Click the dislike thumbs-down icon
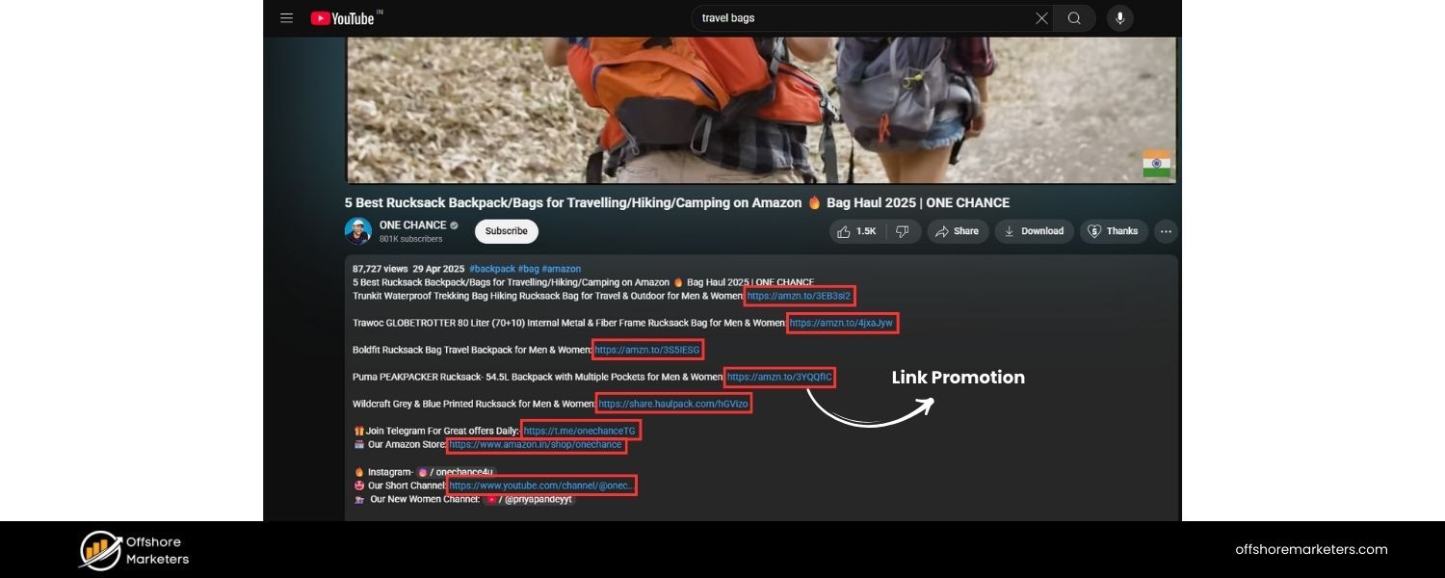1445x578 pixels. [901, 231]
